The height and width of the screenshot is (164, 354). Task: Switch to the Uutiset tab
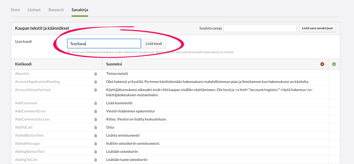(34, 10)
